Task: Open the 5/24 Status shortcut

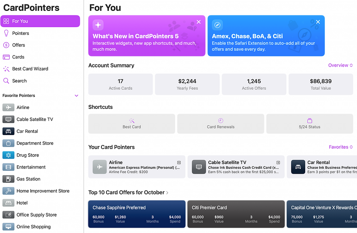Action: pyautogui.click(x=310, y=124)
